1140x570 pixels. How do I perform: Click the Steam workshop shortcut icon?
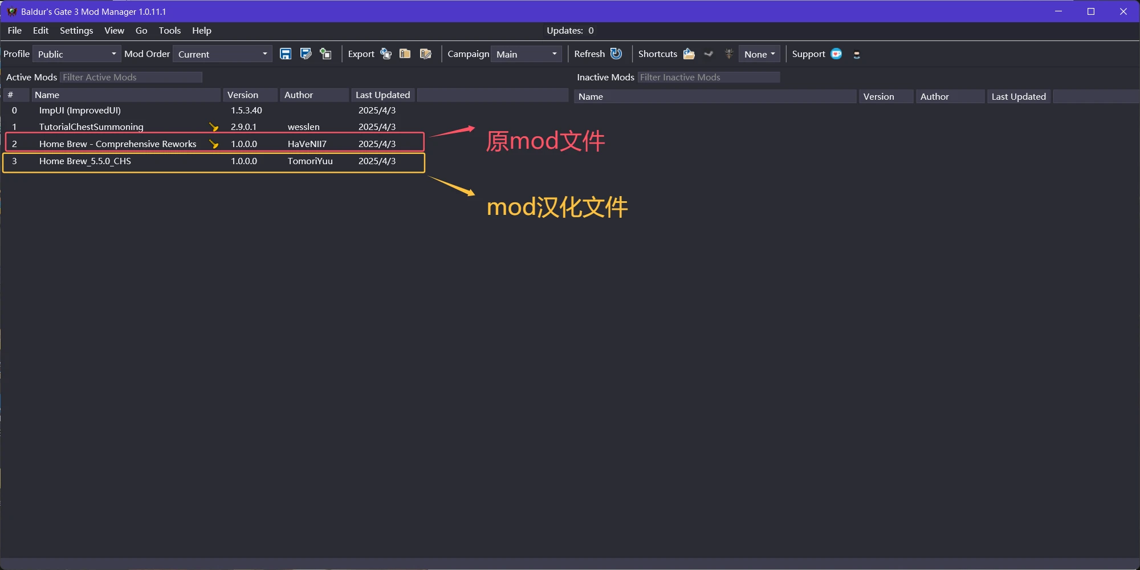(x=709, y=54)
